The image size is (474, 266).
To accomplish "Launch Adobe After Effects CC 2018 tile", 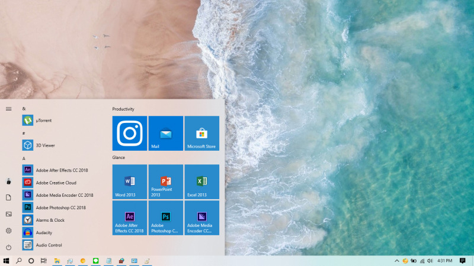I will (130, 218).
